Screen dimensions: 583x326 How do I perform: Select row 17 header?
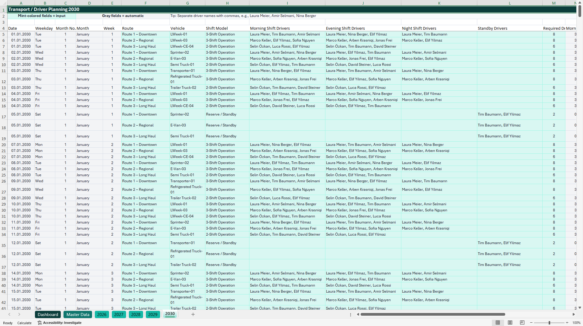click(x=4, y=114)
